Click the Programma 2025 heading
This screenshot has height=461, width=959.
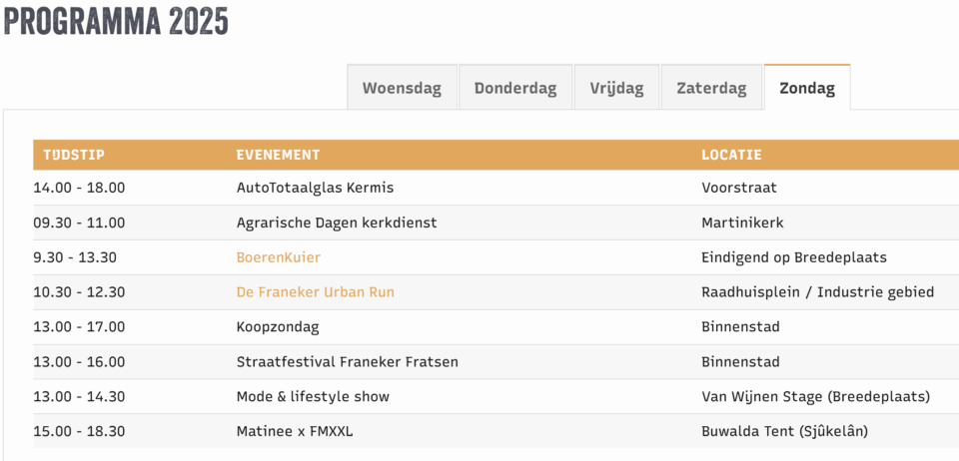pyautogui.click(x=116, y=21)
